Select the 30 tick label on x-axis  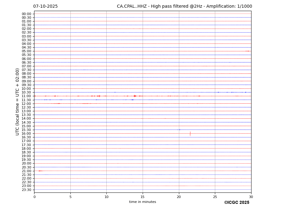click(251, 197)
